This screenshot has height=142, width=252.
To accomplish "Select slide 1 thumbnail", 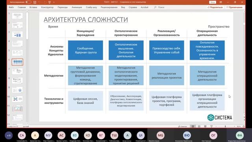I will [x=17, y=16].
